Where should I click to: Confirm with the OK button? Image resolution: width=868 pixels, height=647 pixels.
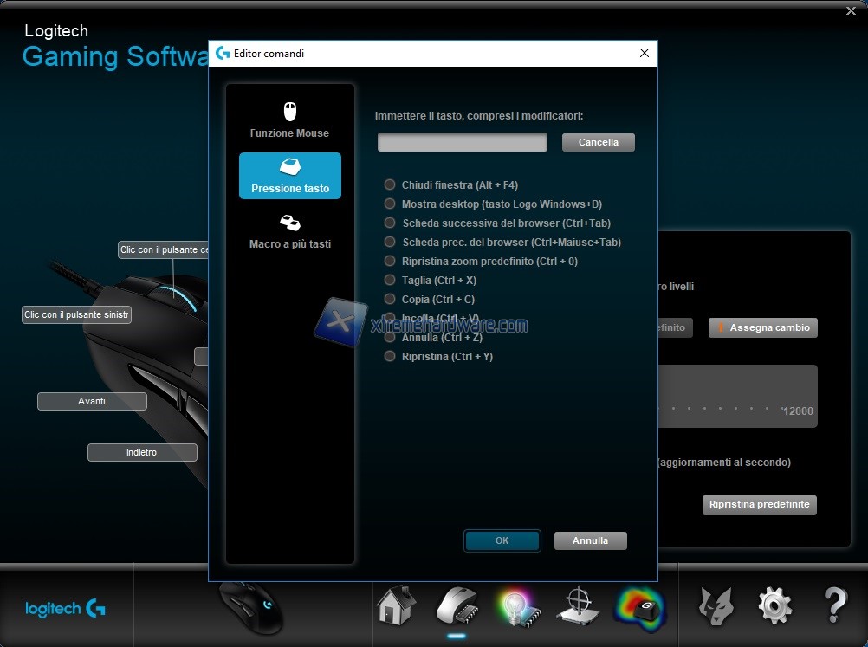[502, 540]
